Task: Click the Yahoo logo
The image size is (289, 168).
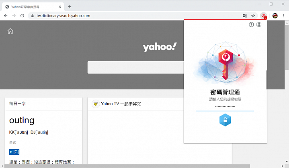Action: pos(160,47)
